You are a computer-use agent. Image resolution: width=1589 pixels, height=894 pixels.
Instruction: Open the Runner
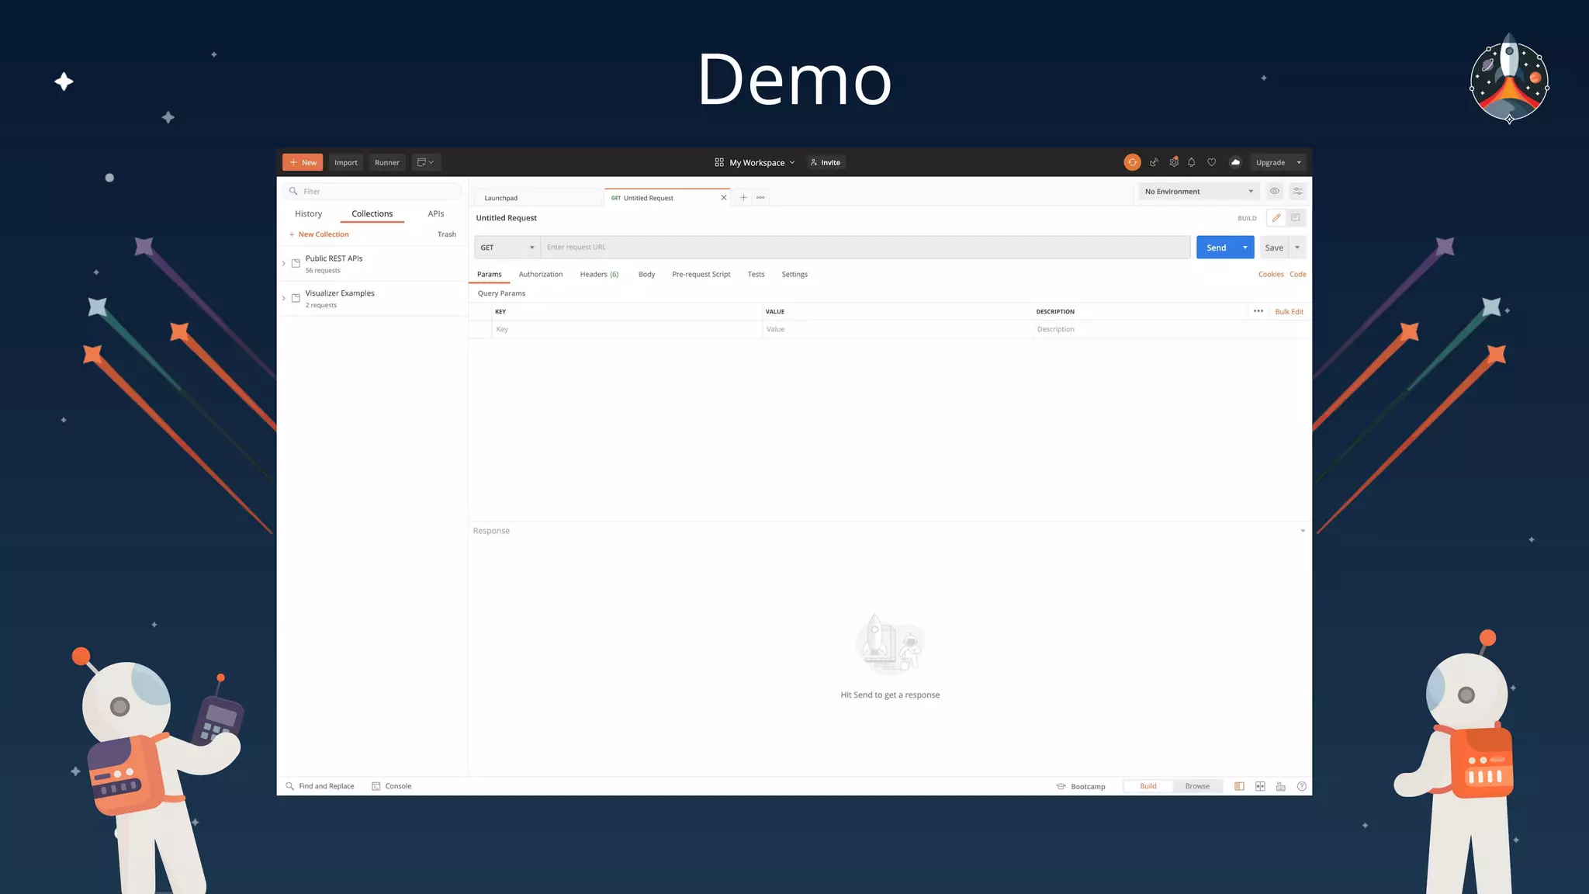387,162
